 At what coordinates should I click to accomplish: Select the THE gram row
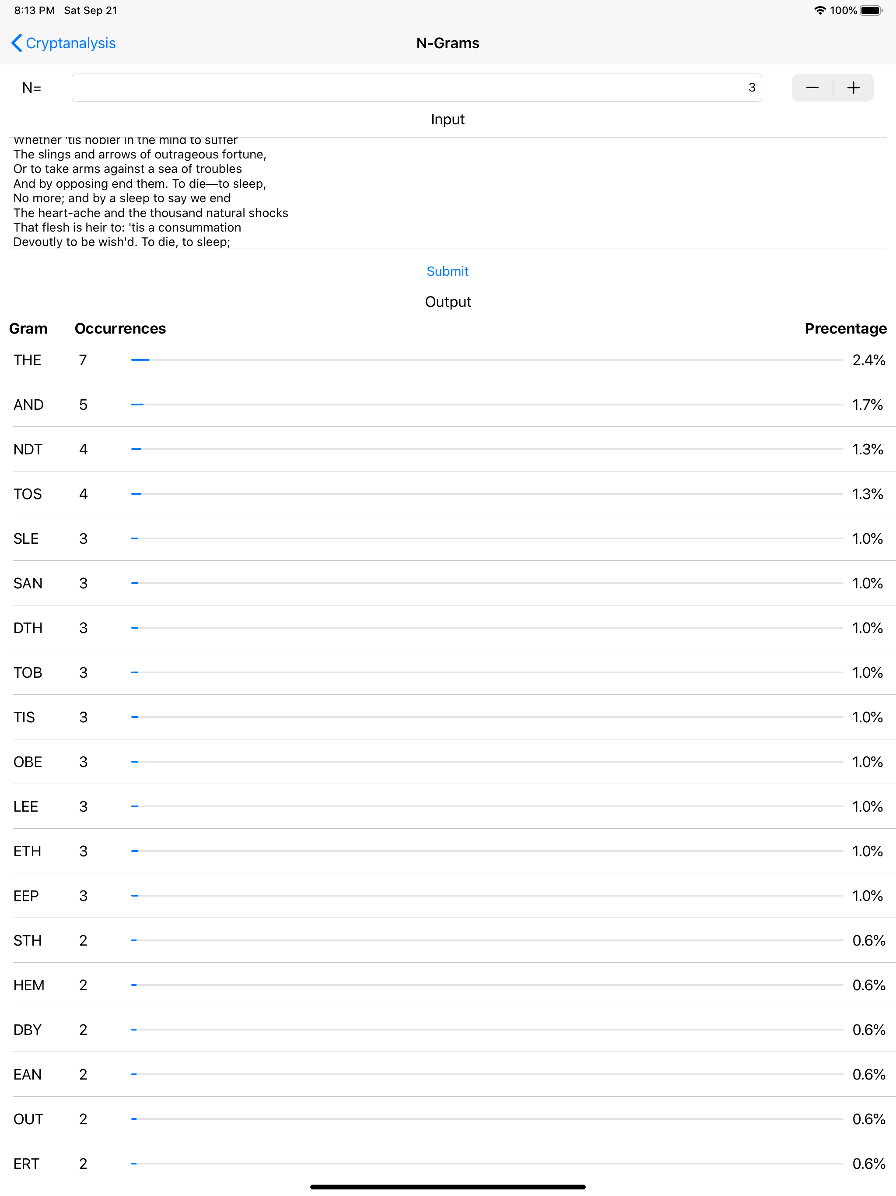click(x=448, y=360)
